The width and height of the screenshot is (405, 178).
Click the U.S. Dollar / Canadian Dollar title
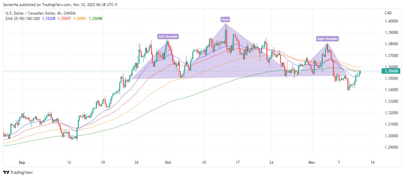(29, 13)
